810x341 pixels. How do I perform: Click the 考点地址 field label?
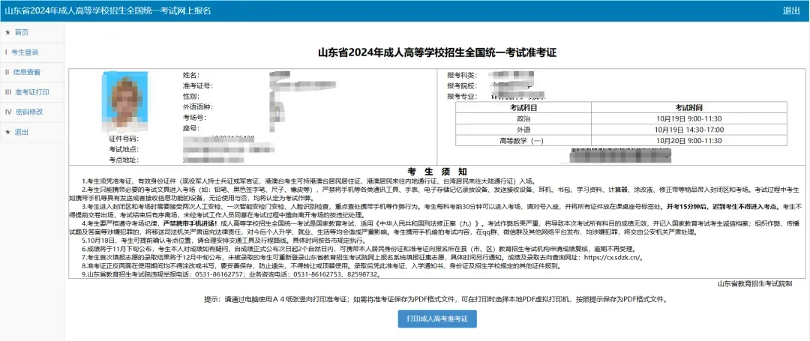tap(124, 160)
